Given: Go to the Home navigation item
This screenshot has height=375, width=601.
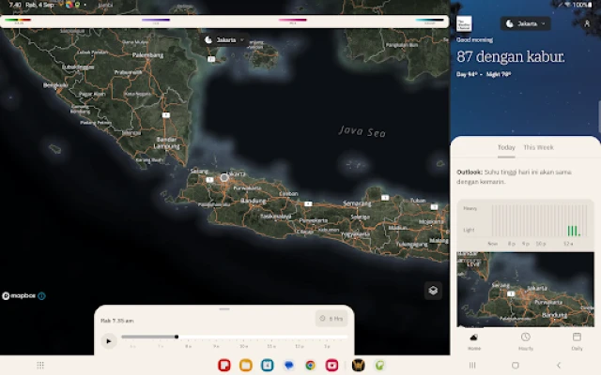Looking at the screenshot, I should pyautogui.click(x=475, y=339).
